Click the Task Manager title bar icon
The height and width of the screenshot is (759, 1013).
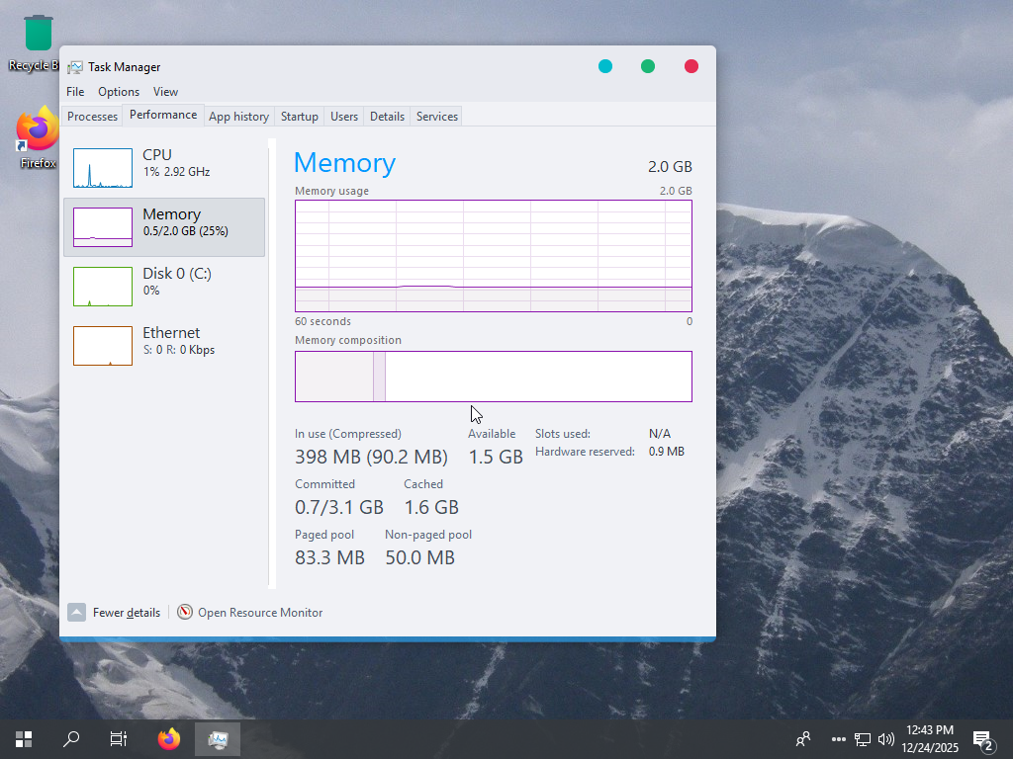(x=75, y=67)
